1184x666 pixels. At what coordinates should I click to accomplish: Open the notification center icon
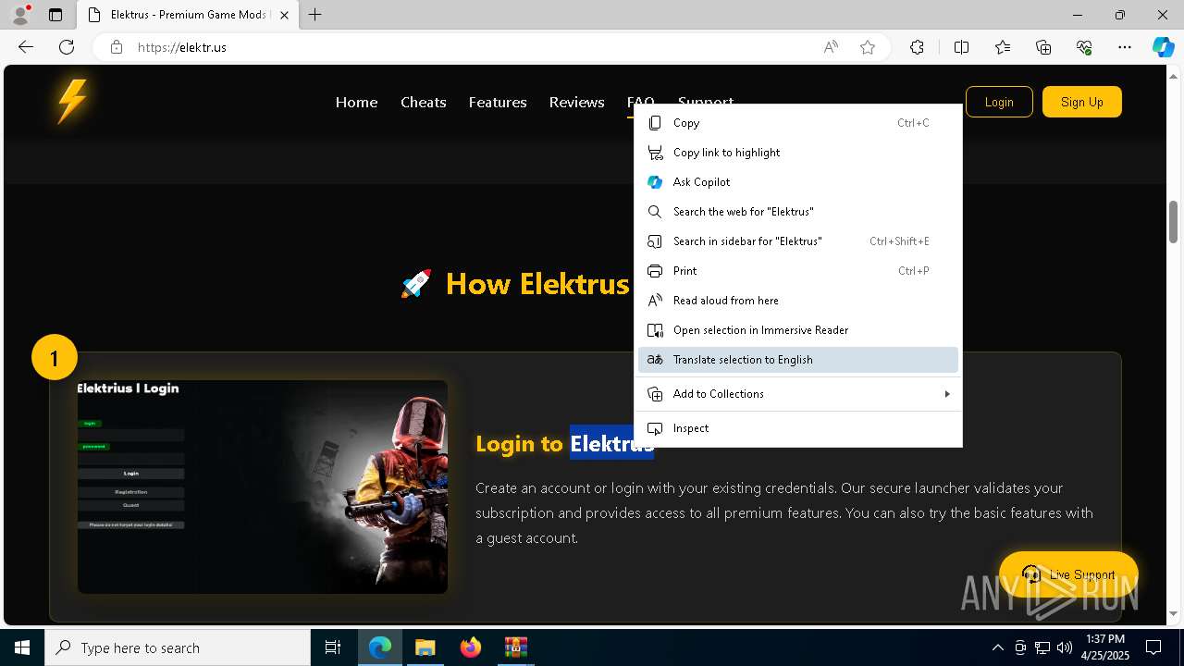pyautogui.click(x=1153, y=647)
